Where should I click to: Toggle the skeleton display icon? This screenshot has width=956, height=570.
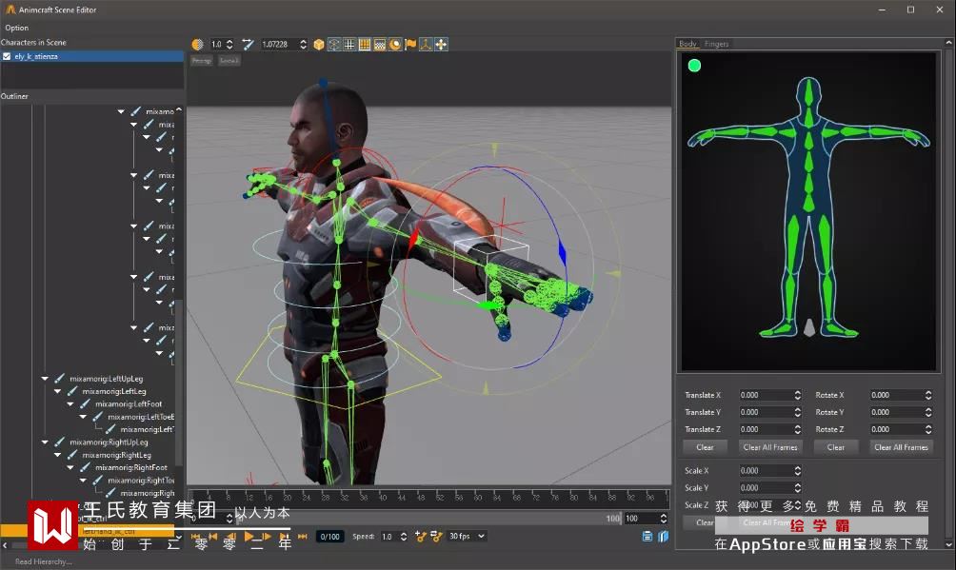pos(334,45)
